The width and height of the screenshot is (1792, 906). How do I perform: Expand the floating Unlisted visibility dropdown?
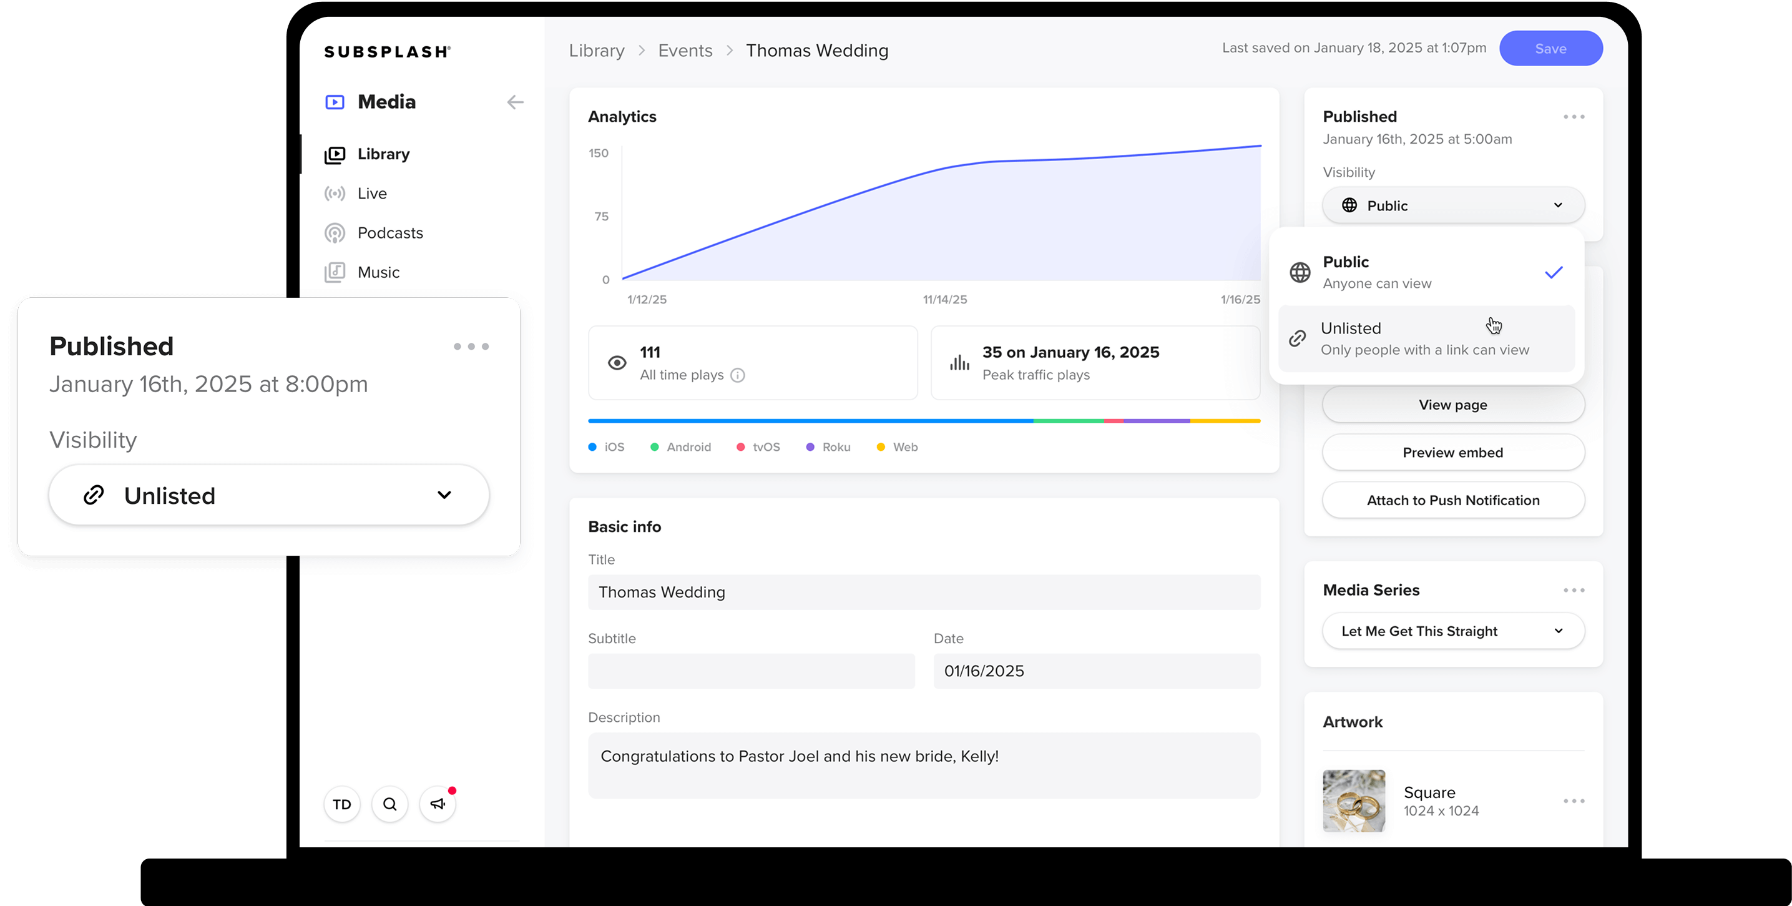(x=268, y=495)
